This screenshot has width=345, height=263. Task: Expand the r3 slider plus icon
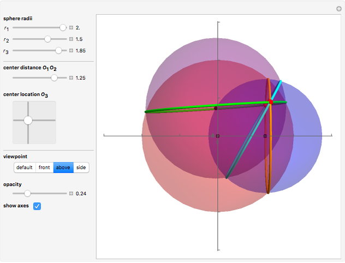coord(71,51)
